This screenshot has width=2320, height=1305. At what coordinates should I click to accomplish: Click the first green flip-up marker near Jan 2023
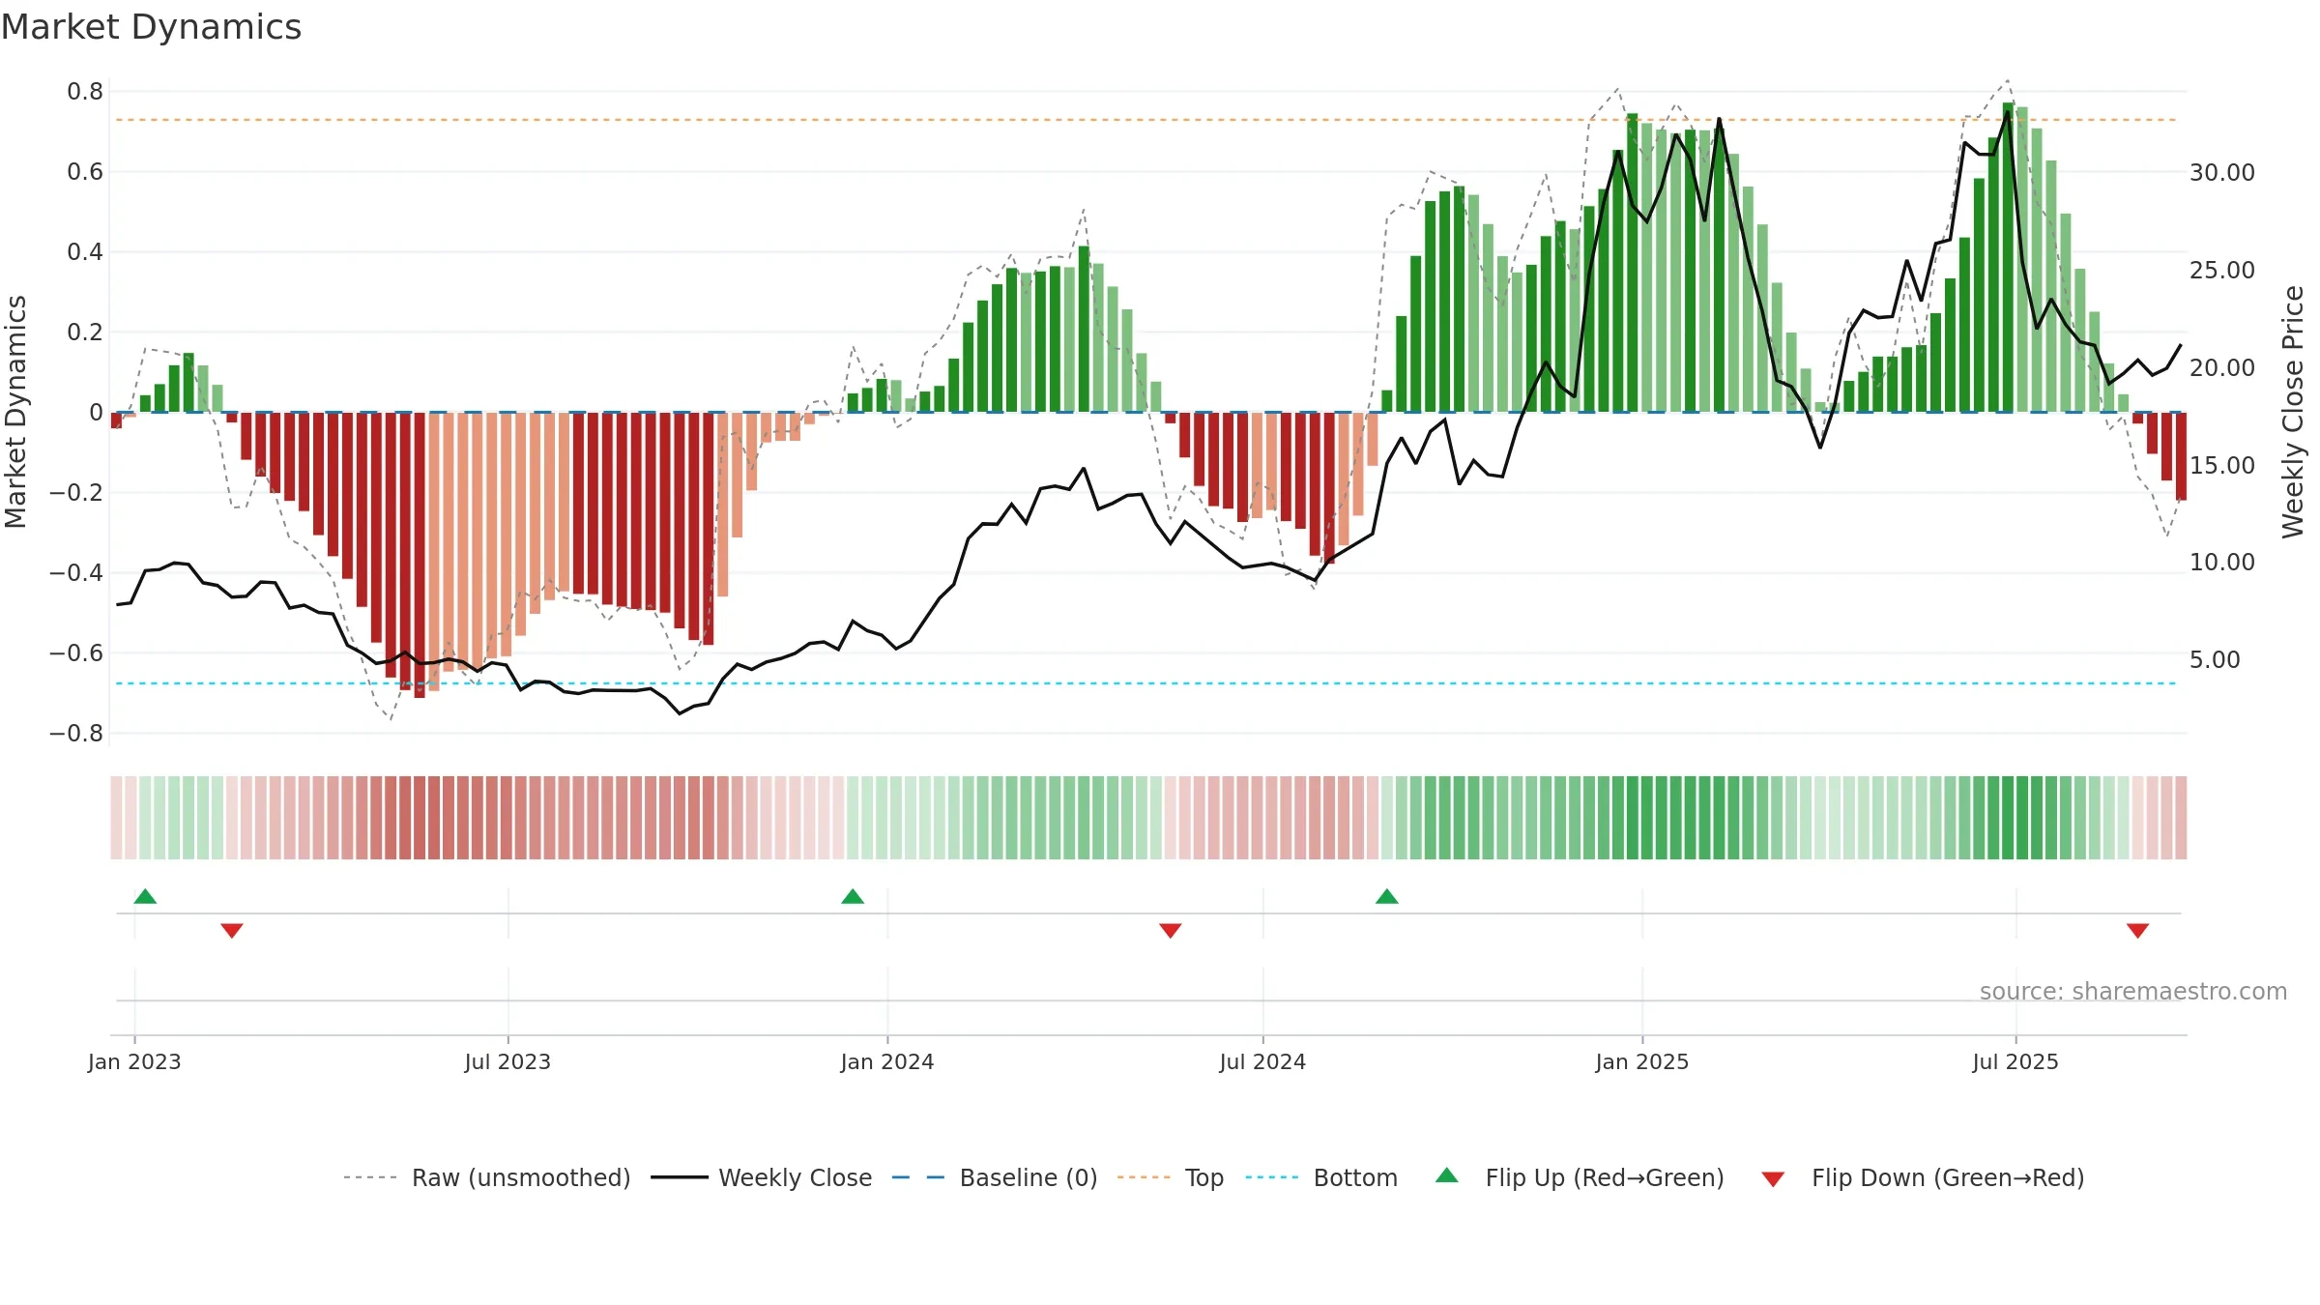point(145,896)
